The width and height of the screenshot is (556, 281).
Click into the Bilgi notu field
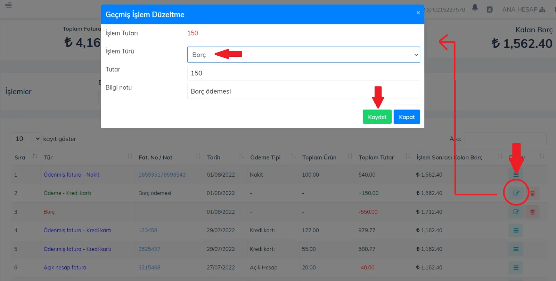[303, 91]
